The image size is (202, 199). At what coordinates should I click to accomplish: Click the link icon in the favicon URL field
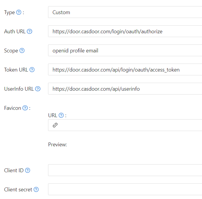point(55,125)
